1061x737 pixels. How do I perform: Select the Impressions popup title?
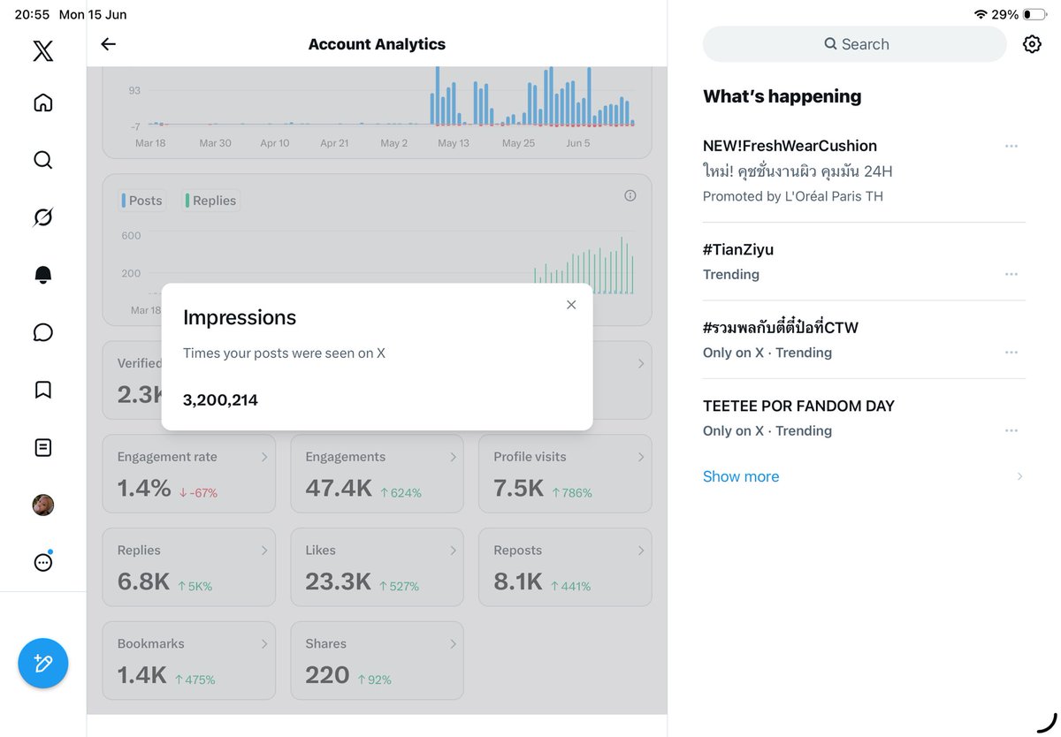(x=240, y=317)
